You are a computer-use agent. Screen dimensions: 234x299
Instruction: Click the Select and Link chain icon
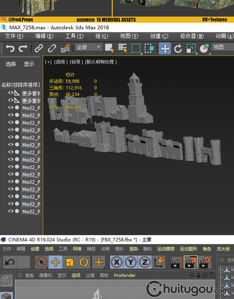pyautogui.click(x=39, y=48)
